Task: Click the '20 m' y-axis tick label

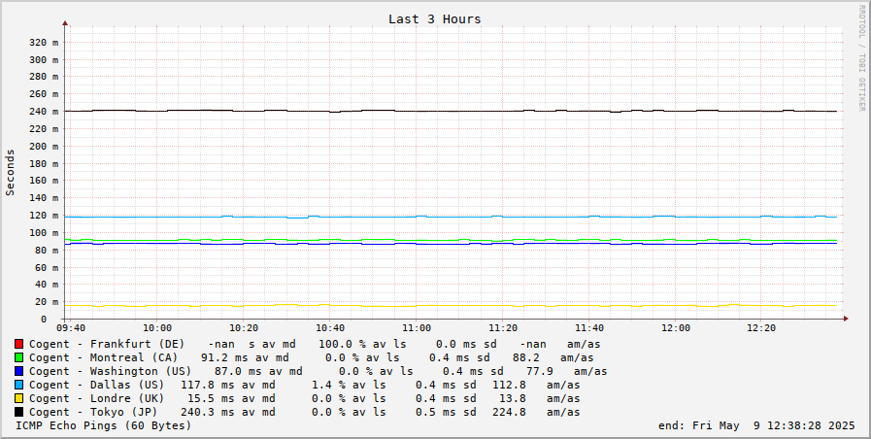Action: (47, 302)
